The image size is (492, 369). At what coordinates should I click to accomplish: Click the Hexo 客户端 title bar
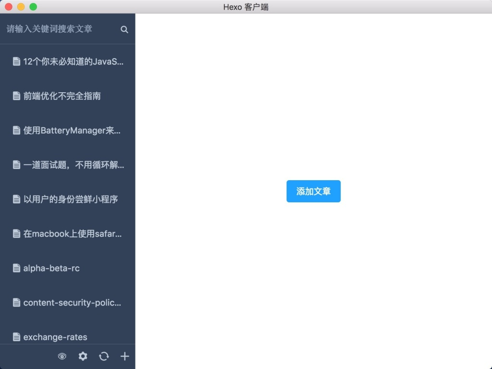[246, 7]
